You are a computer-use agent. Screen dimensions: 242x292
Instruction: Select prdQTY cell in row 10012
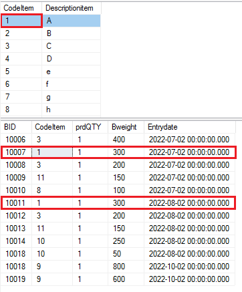click(90, 216)
